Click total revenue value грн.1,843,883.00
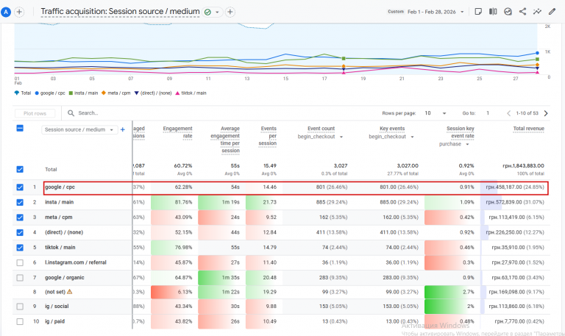This screenshot has width=565, height=336. (523, 166)
